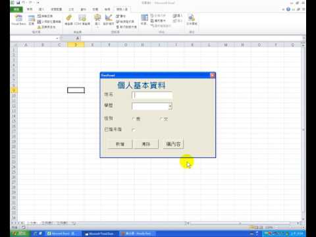316x237 pixels.
Task: Select row 9 header
Action: pos(14,90)
